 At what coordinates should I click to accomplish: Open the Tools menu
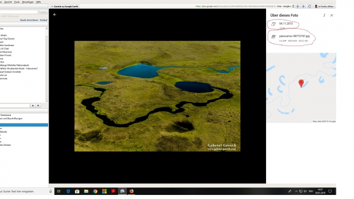pyautogui.click(x=17, y=2)
